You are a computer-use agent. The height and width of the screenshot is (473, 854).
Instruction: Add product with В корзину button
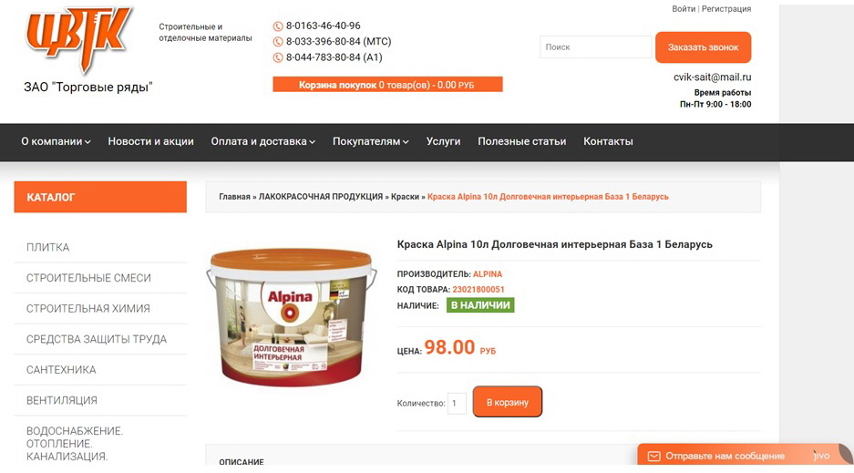coord(507,402)
